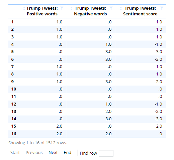Click the Negative words cell in row 13

pos(91,112)
